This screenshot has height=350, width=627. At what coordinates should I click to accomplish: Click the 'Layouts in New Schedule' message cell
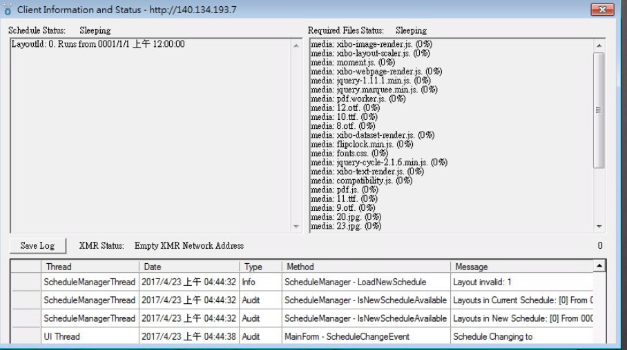521,318
